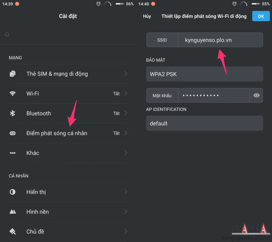This screenshot has height=242, width=272.
Task: Tap the search magnifier icon
Action: coord(7,35)
